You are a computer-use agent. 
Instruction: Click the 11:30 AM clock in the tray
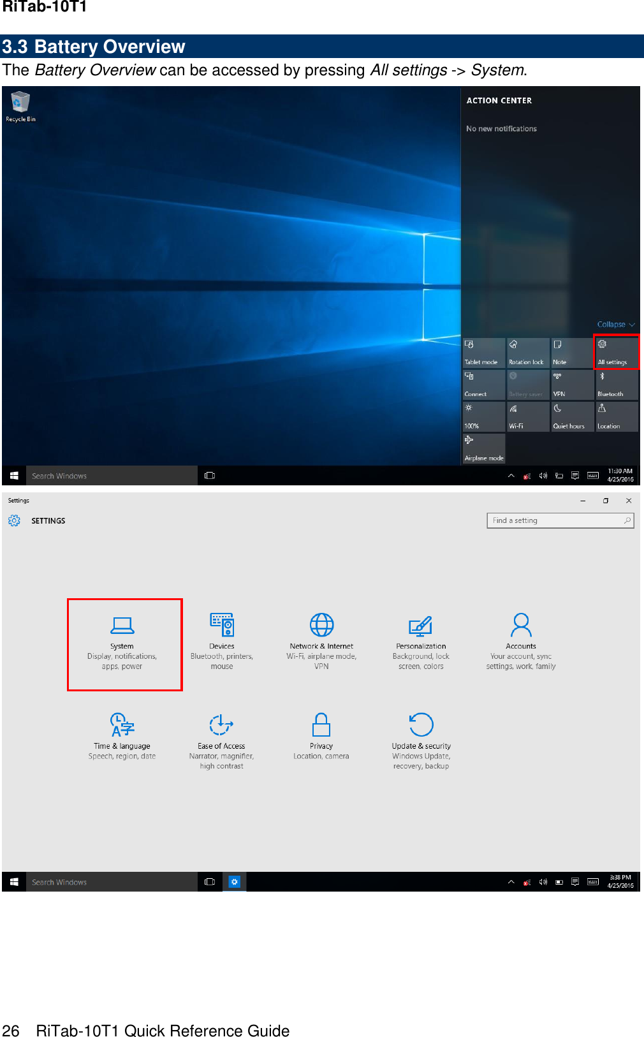point(620,476)
